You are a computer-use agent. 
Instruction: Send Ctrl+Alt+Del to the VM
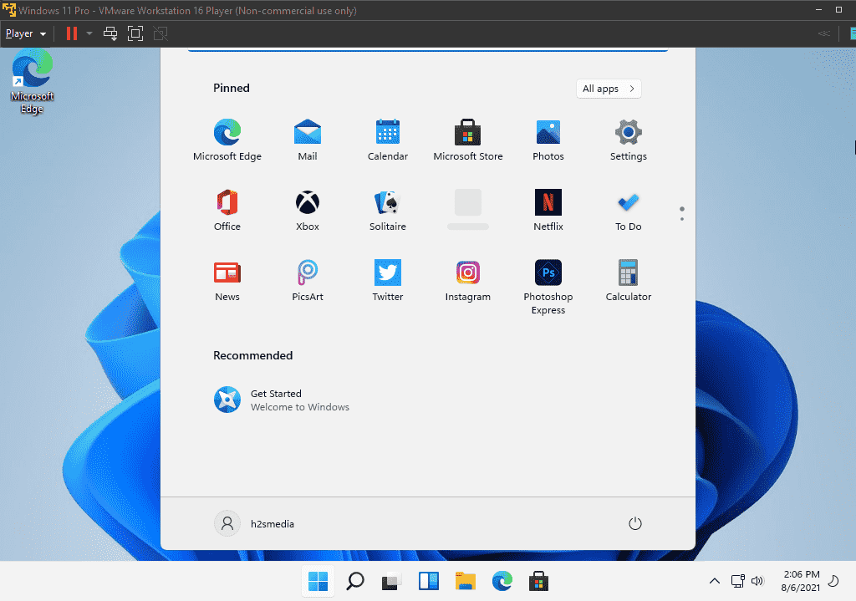coord(110,33)
